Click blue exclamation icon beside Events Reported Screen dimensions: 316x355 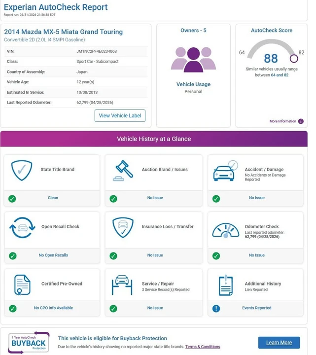[216, 309]
